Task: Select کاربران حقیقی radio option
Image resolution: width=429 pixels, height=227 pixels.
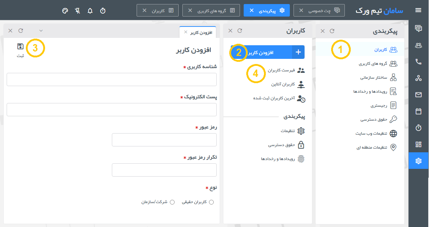Action: (211, 202)
